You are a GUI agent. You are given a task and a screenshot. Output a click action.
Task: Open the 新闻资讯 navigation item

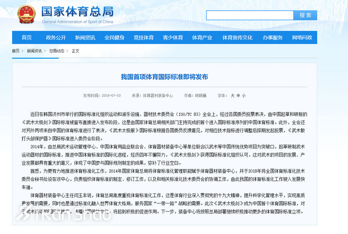85,38
